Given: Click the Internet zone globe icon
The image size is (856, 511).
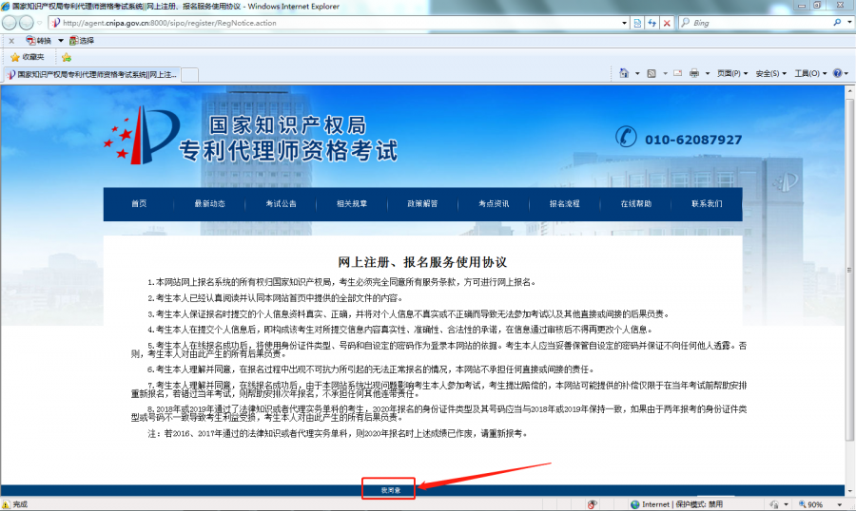Looking at the screenshot, I should (635, 504).
